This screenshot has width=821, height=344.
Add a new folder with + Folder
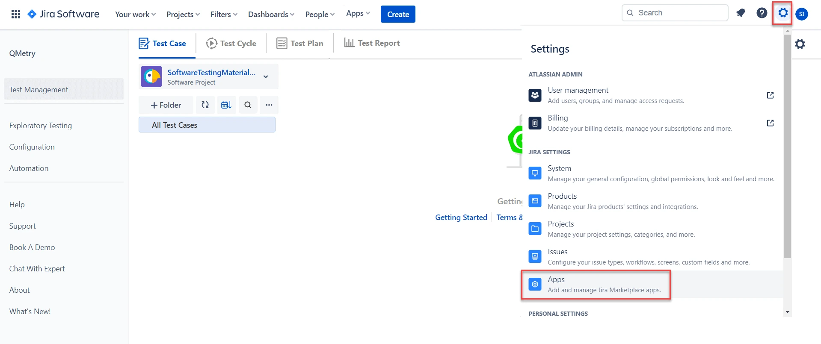tap(166, 105)
